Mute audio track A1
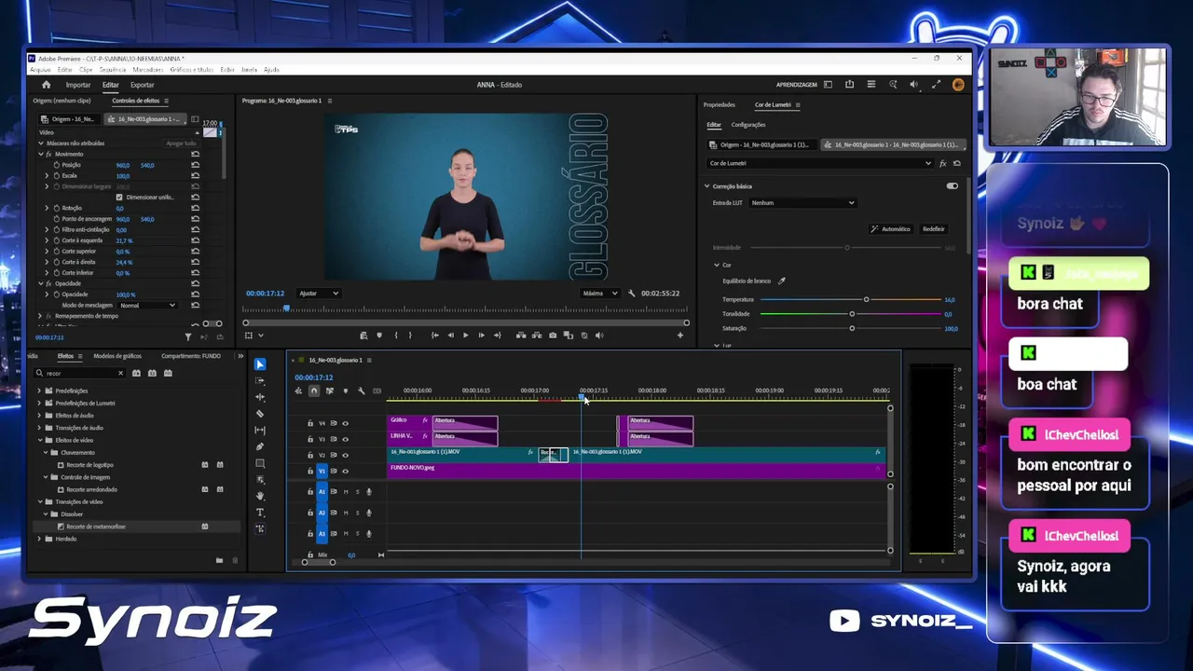Screen dimensions: 1193x671 tap(346, 492)
